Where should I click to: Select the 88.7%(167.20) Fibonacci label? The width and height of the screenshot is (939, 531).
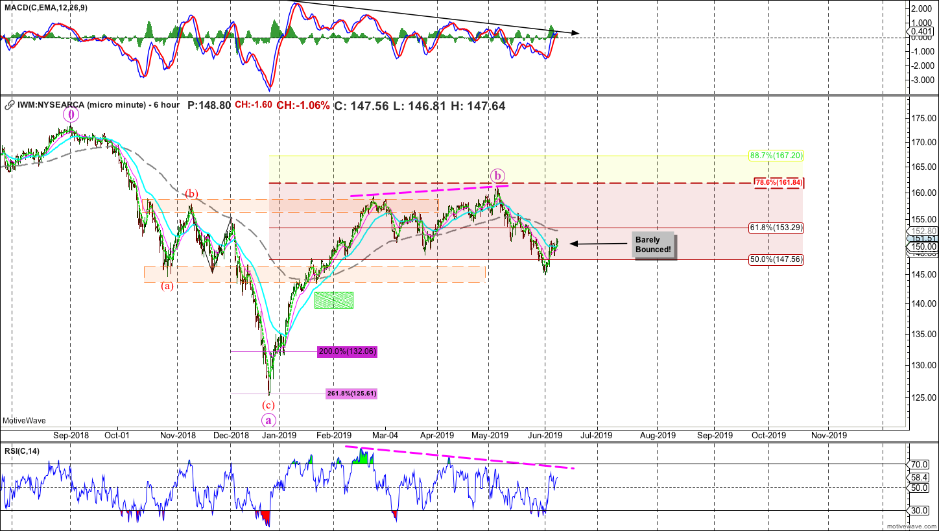click(776, 156)
